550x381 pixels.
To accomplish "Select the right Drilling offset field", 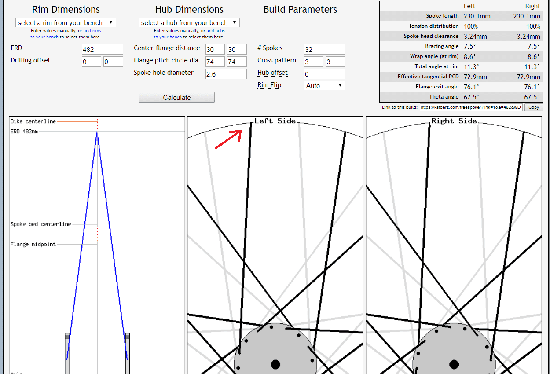I will pos(113,62).
